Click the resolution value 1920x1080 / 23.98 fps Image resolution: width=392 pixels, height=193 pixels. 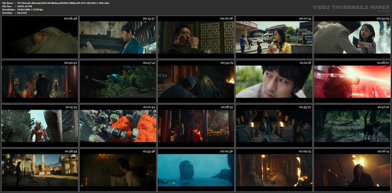coord(30,10)
